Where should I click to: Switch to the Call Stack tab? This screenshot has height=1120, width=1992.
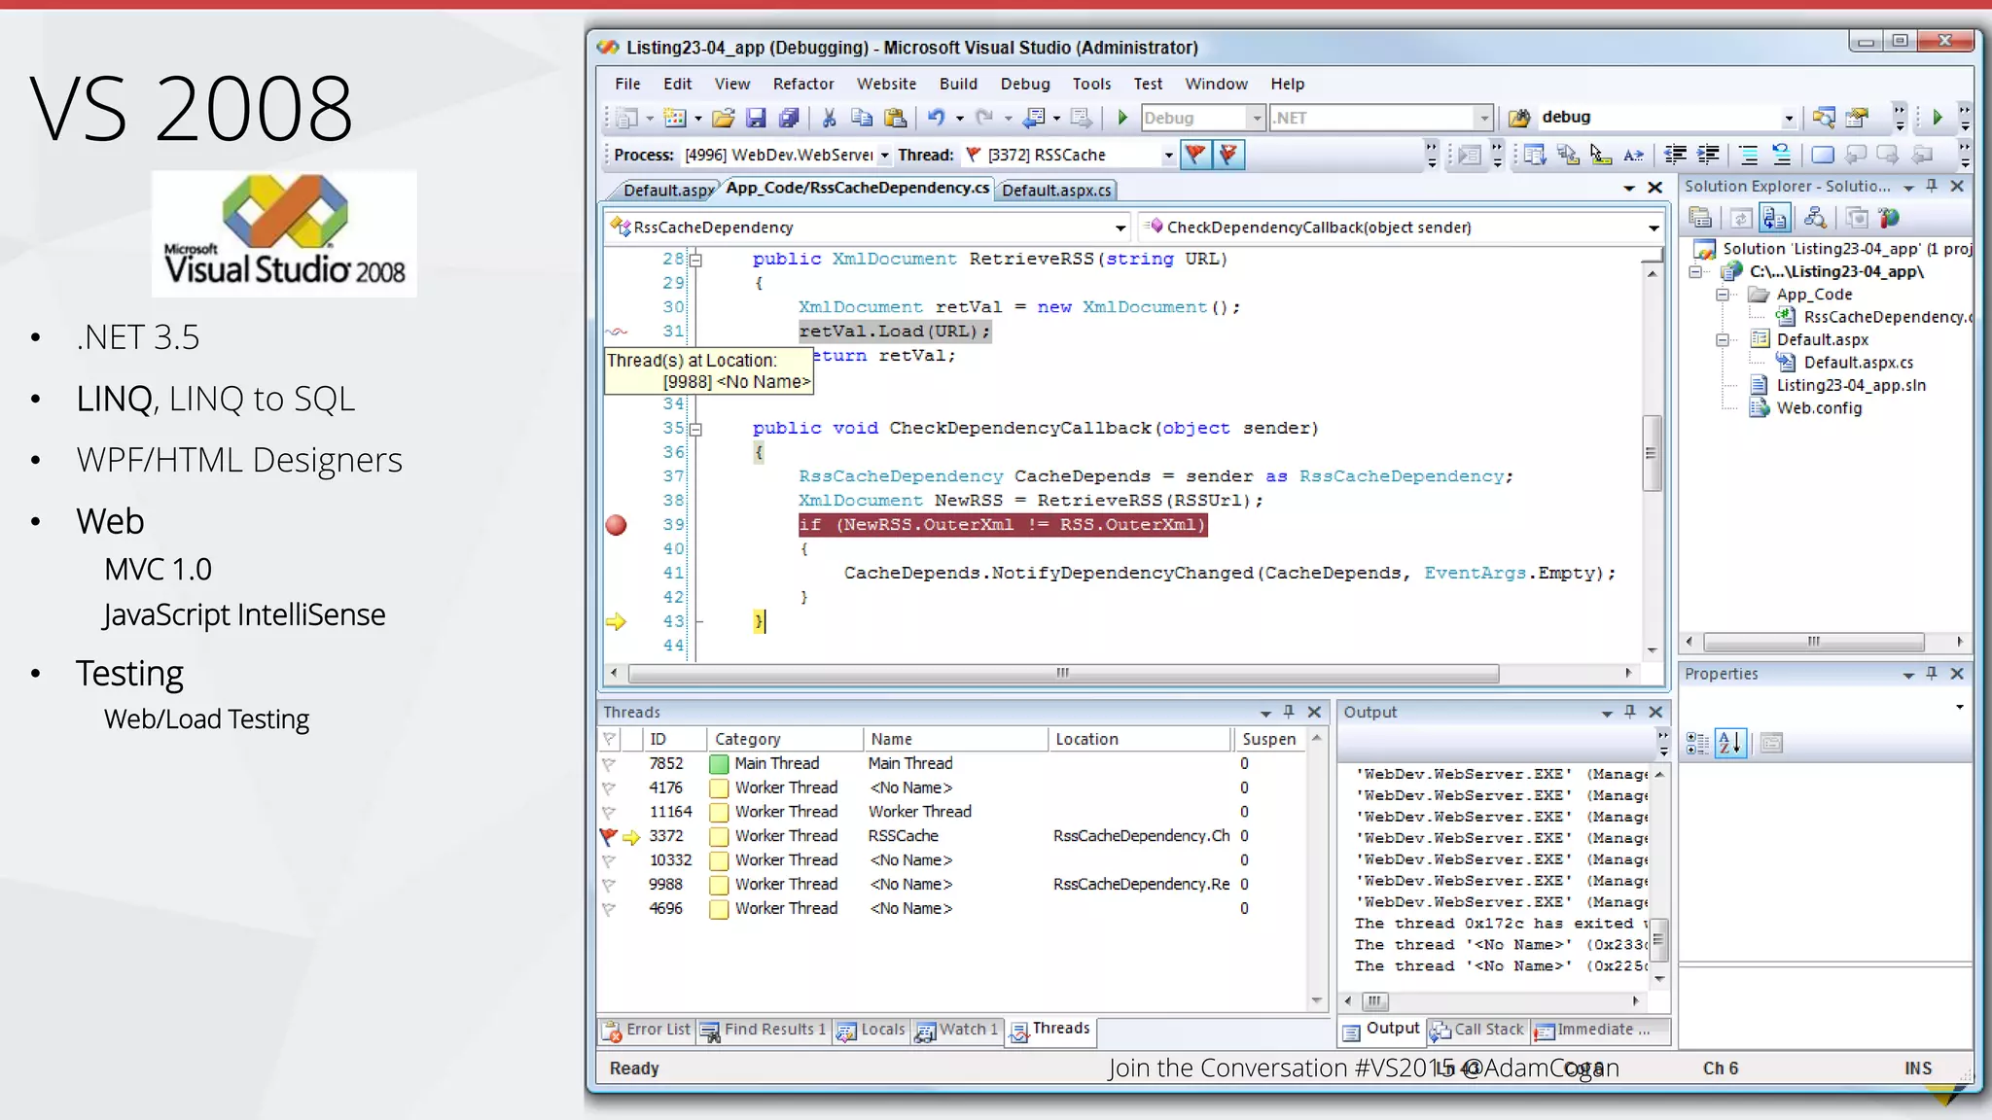coord(1478,1030)
